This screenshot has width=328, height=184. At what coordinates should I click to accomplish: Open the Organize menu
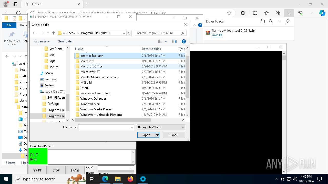[42, 41]
